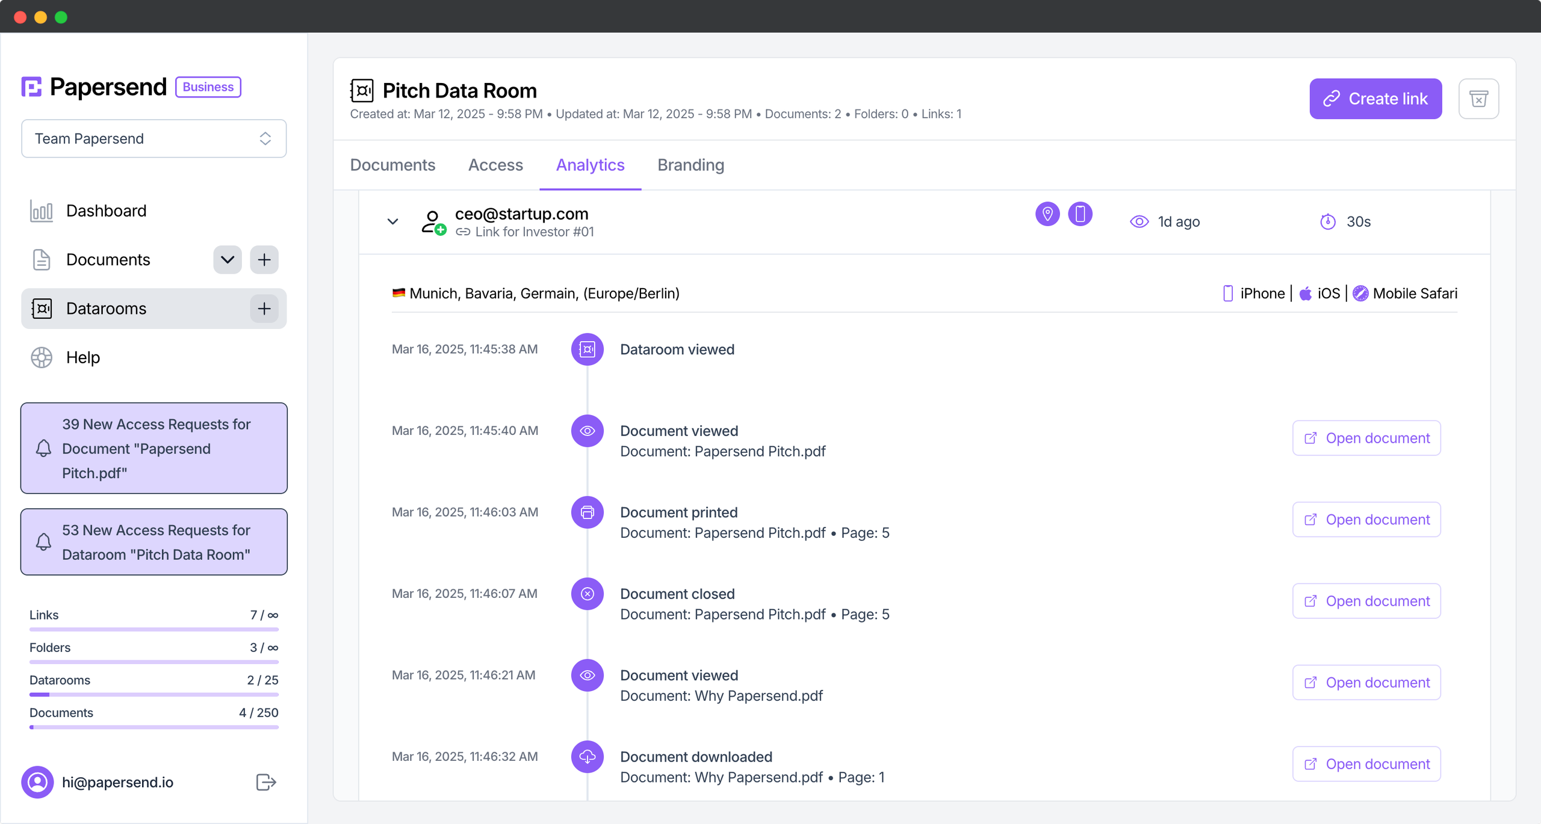This screenshot has width=1541, height=824.
Task: Click the timer icon showing 30s duration
Action: pyautogui.click(x=1328, y=221)
